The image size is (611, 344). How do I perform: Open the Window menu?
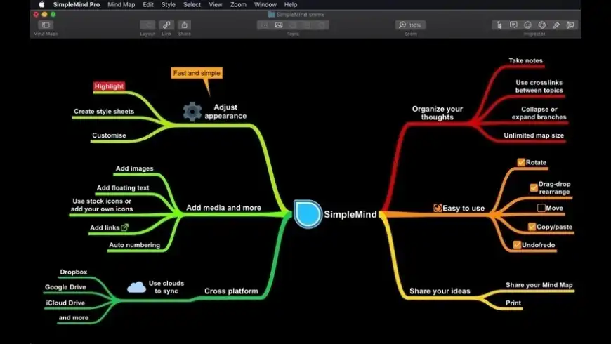click(265, 5)
